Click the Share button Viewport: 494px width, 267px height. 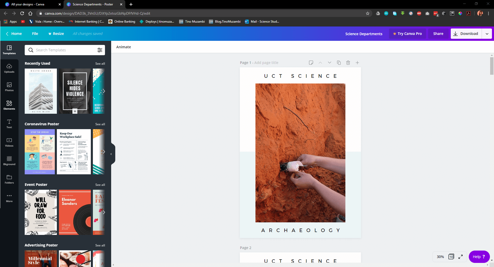coord(438,34)
